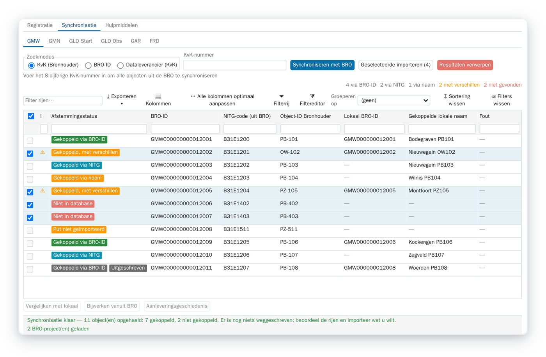Click the '4 via BRO-ID' summary text
The image size is (546, 357).
[361, 85]
